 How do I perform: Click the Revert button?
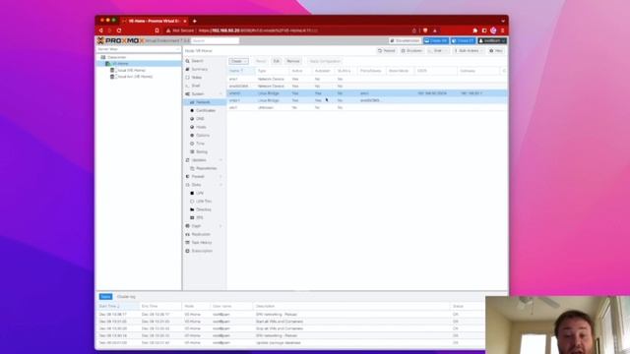261,61
